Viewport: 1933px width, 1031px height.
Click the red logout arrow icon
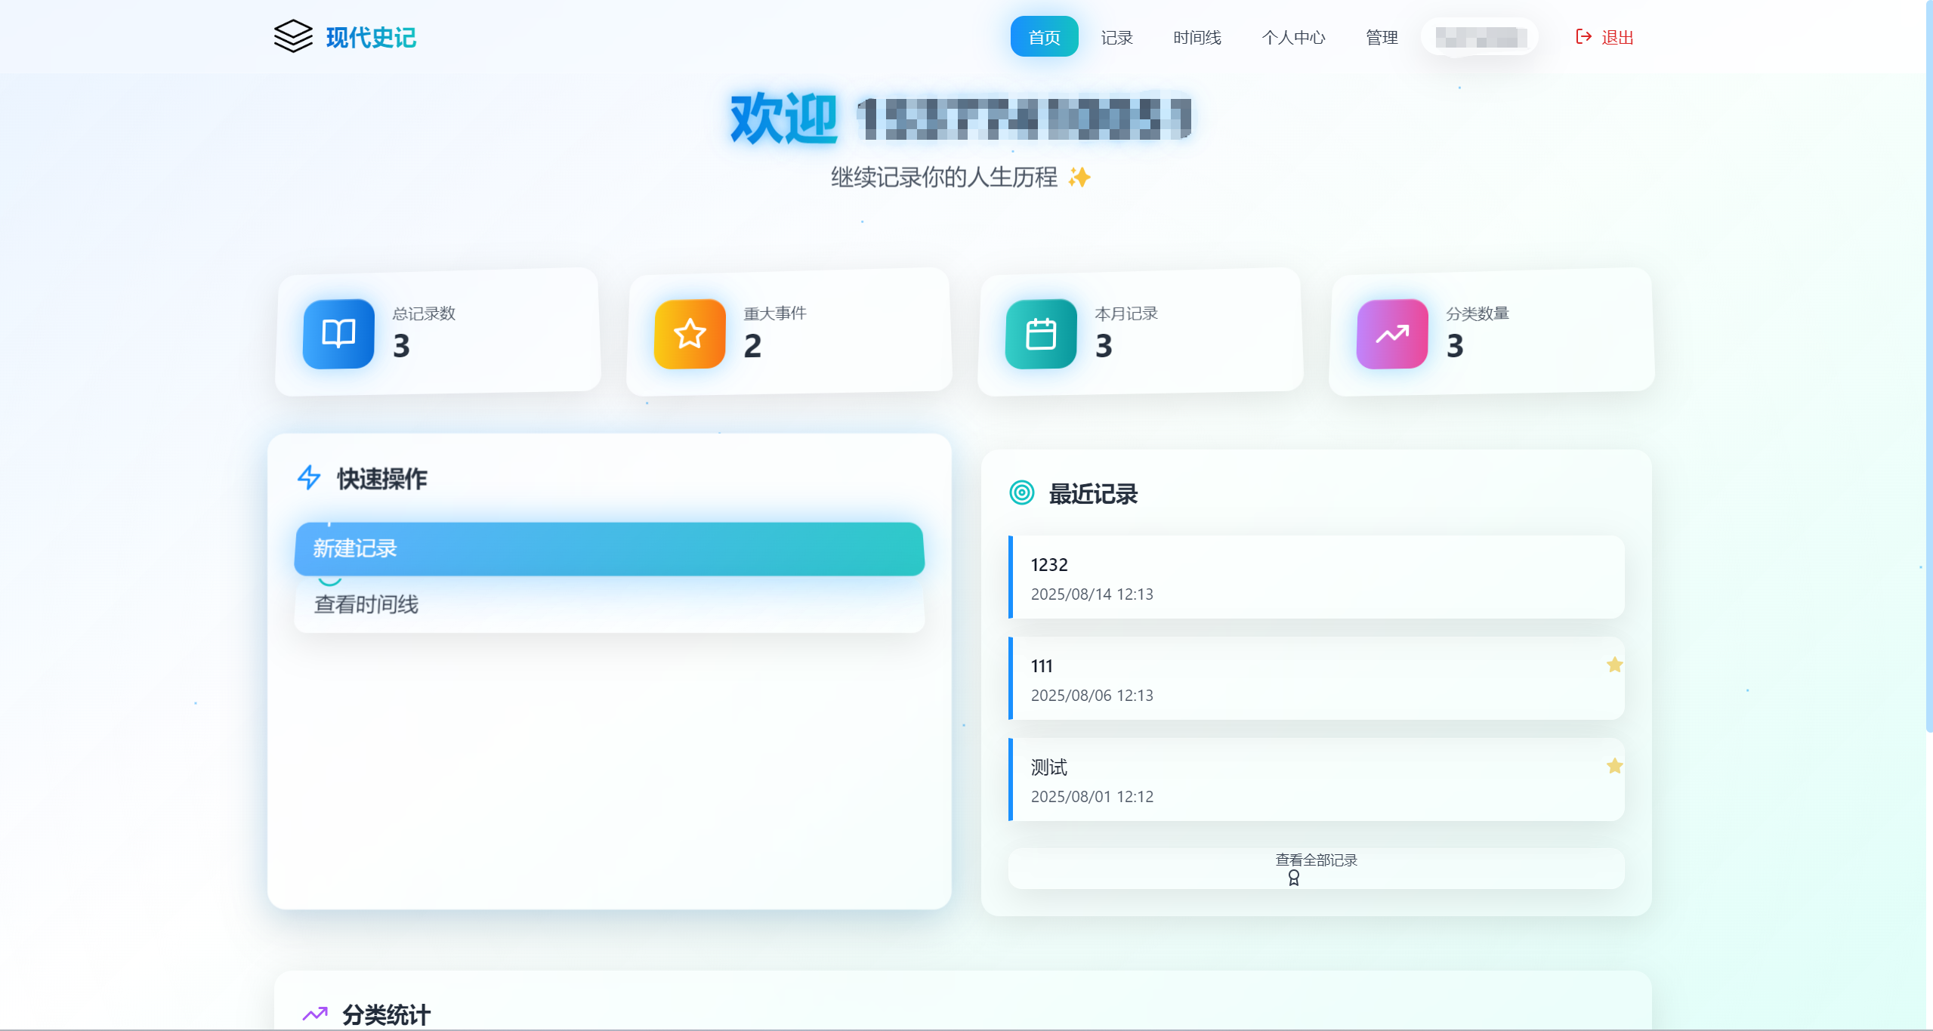pos(1583,36)
